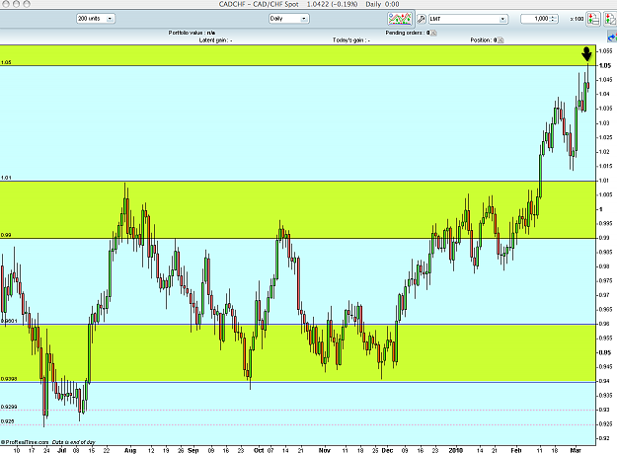This screenshot has width=617, height=454.
Task: Click the 0.9299 dotted line label
Action: pos(9,407)
